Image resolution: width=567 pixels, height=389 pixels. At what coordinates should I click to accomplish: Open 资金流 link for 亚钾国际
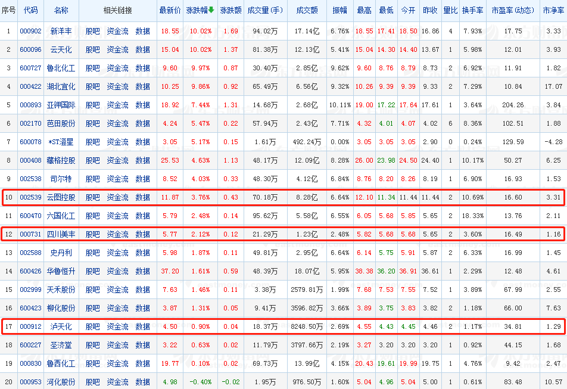tap(117, 105)
